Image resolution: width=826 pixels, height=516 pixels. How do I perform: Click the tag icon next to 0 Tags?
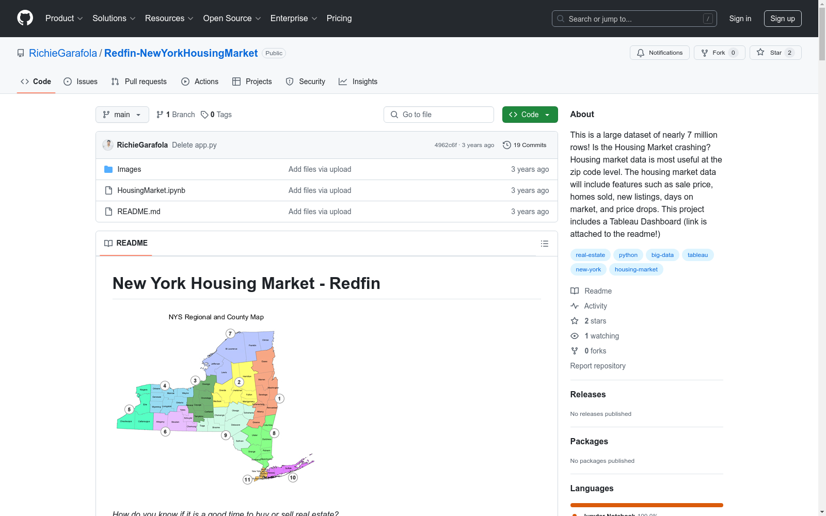coord(204,115)
